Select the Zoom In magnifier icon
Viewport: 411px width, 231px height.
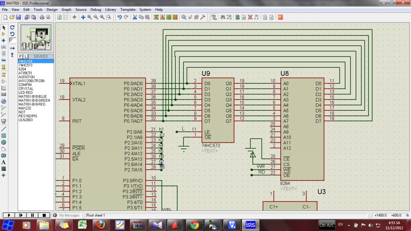tap(90, 17)
